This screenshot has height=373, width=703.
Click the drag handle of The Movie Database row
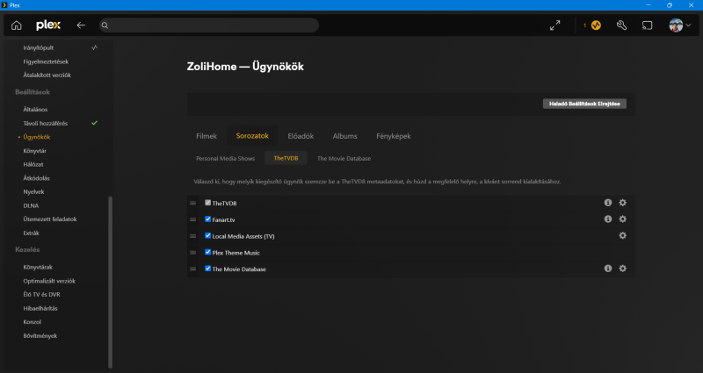coord(192,269)
